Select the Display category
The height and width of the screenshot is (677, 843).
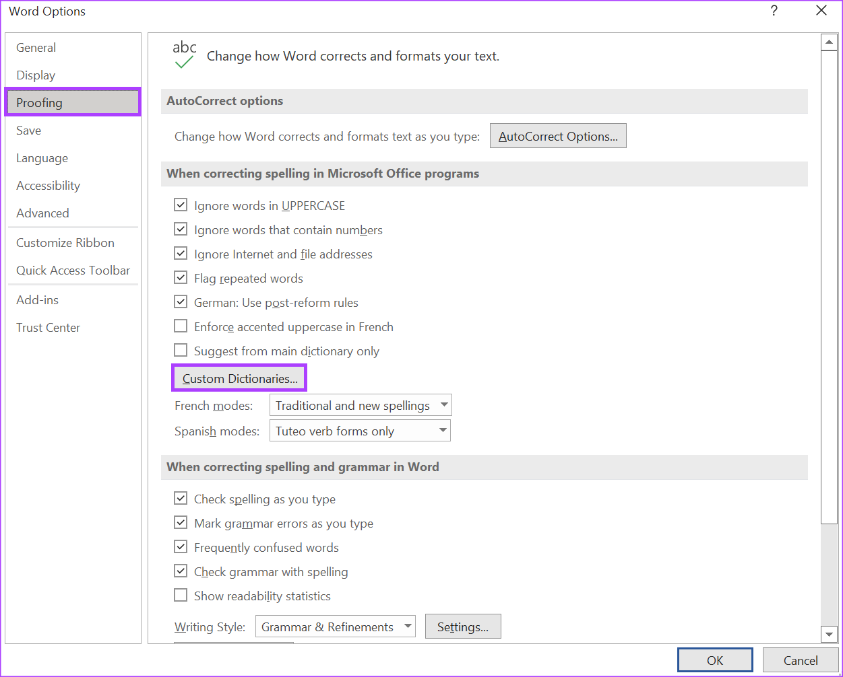click(73, 75)
